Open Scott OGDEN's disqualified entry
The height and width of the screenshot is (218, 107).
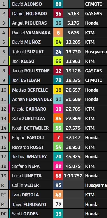[53, 214]
